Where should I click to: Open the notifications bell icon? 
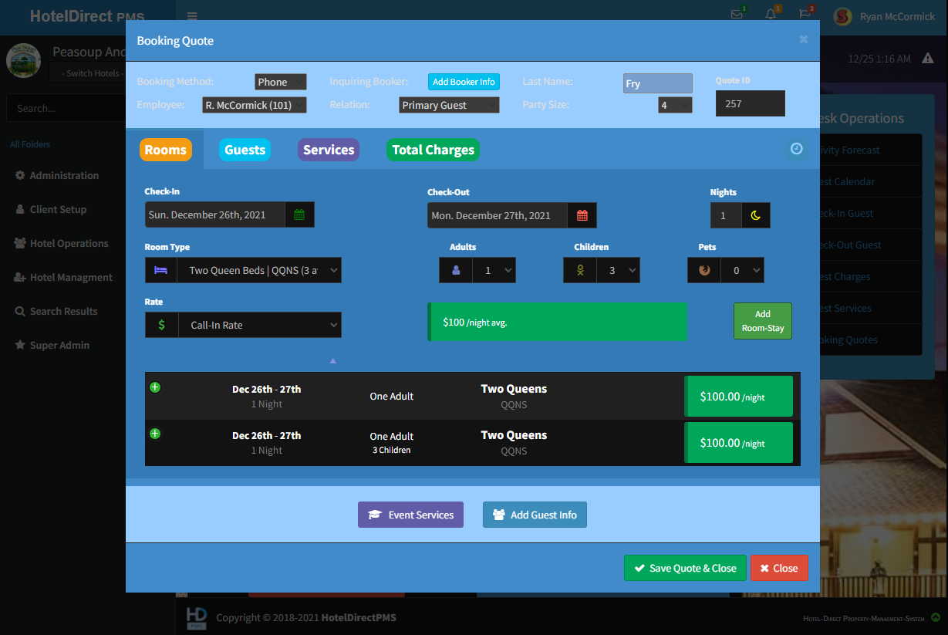point(771,14)
